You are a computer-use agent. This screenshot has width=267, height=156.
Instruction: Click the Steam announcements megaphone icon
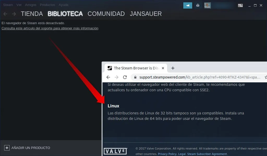[188, 5]
